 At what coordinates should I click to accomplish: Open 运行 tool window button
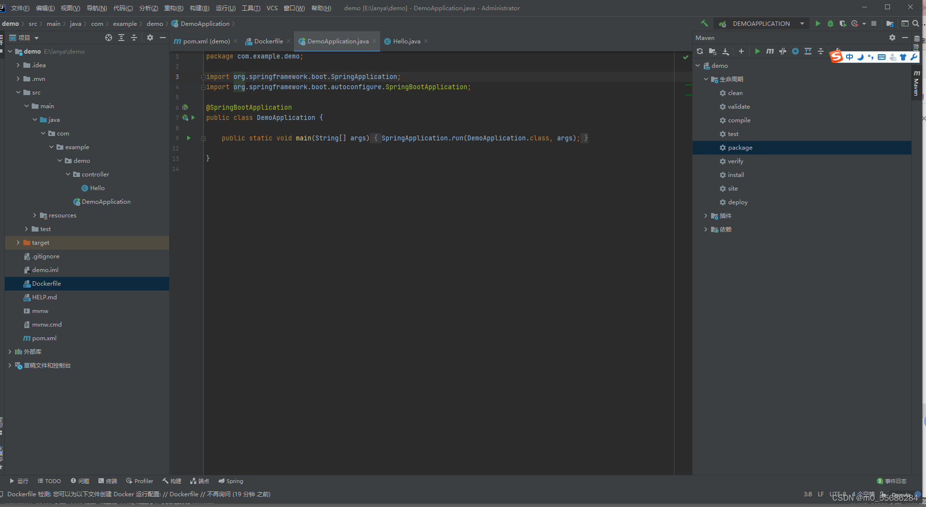[x=19, y=481]
